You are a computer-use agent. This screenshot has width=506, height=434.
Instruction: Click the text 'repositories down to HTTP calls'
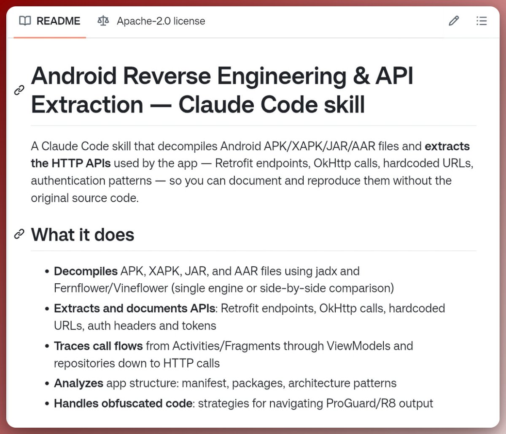pyautogui.click(x=137, y=363)
